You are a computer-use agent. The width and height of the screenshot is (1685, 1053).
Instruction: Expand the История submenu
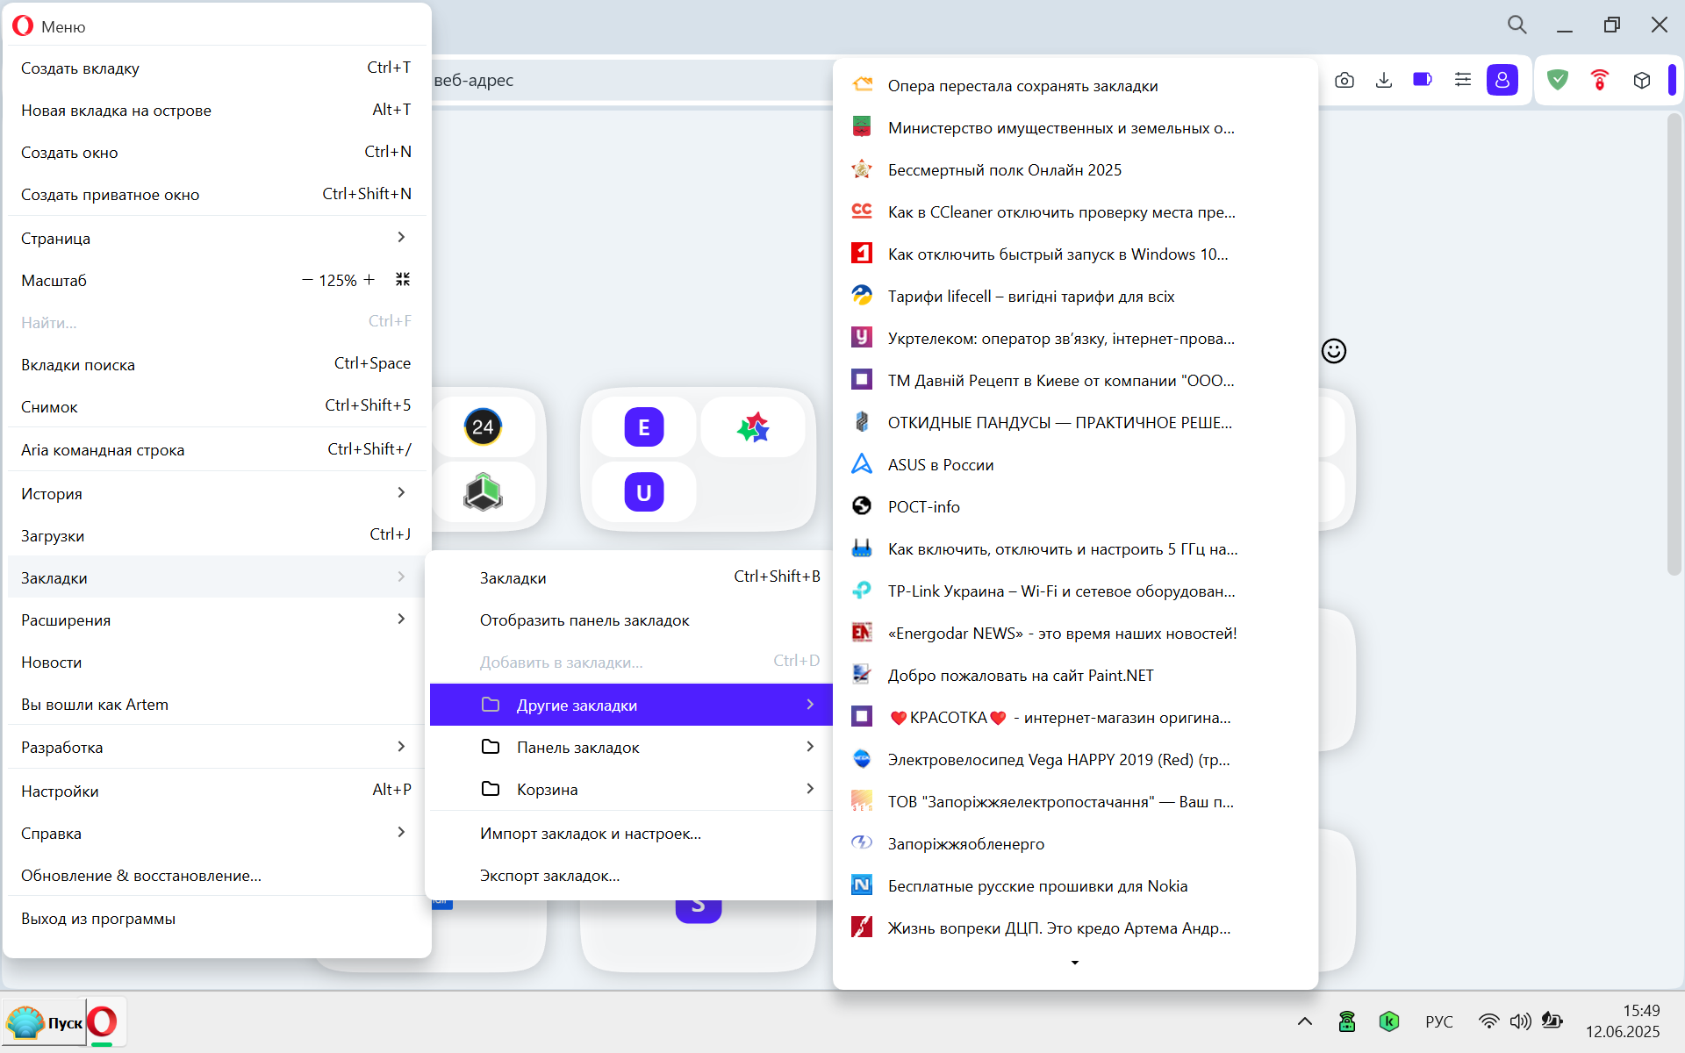(x=216, y=493)
